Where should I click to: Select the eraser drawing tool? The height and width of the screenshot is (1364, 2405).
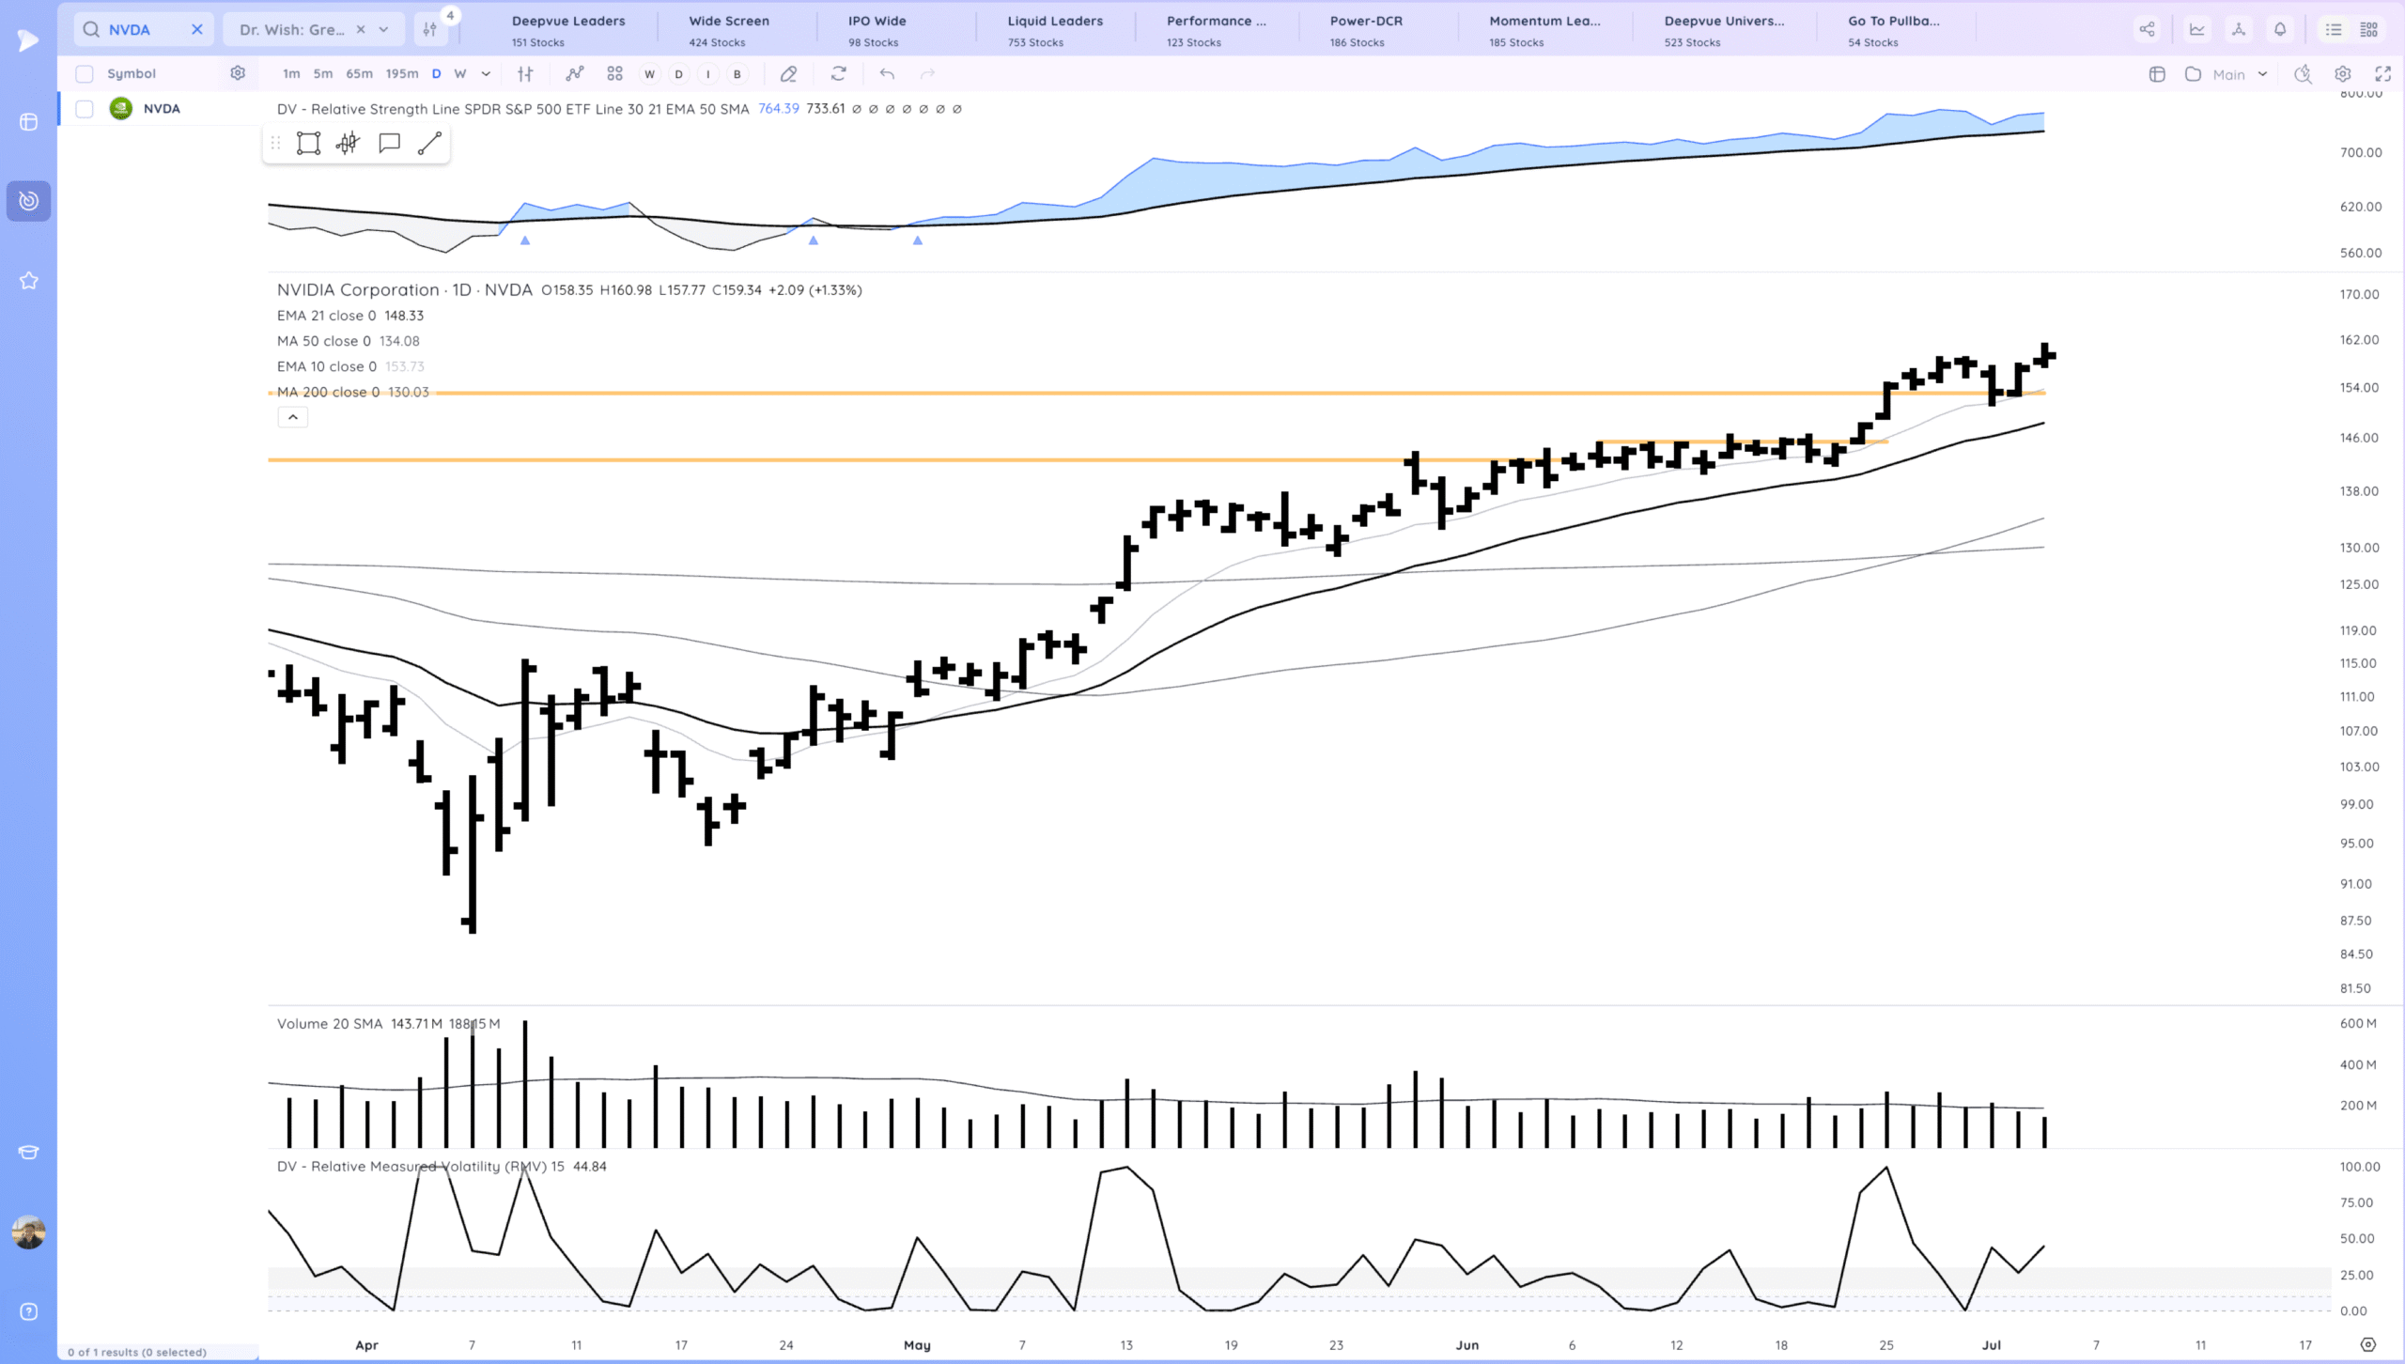coord(788,74)
